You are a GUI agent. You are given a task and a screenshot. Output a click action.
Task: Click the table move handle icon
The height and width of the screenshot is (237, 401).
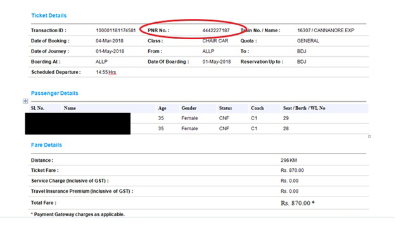point(25,101)
